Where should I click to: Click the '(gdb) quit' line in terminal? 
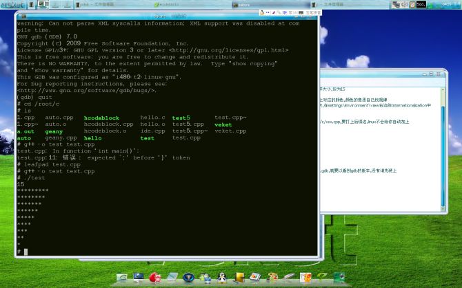[34, 97]
